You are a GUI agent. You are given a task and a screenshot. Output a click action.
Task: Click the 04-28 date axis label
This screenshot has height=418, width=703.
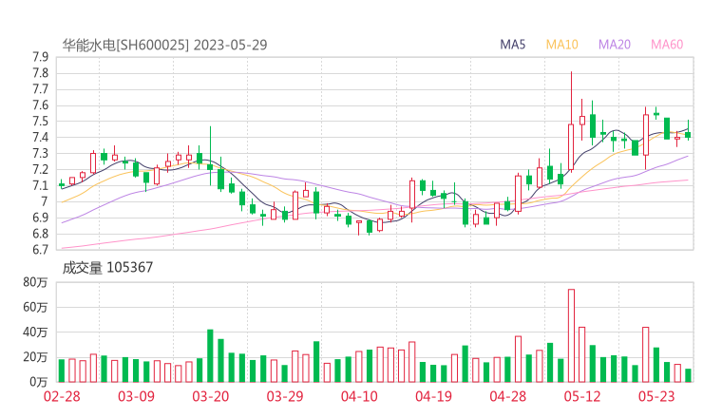click(508, 396)
